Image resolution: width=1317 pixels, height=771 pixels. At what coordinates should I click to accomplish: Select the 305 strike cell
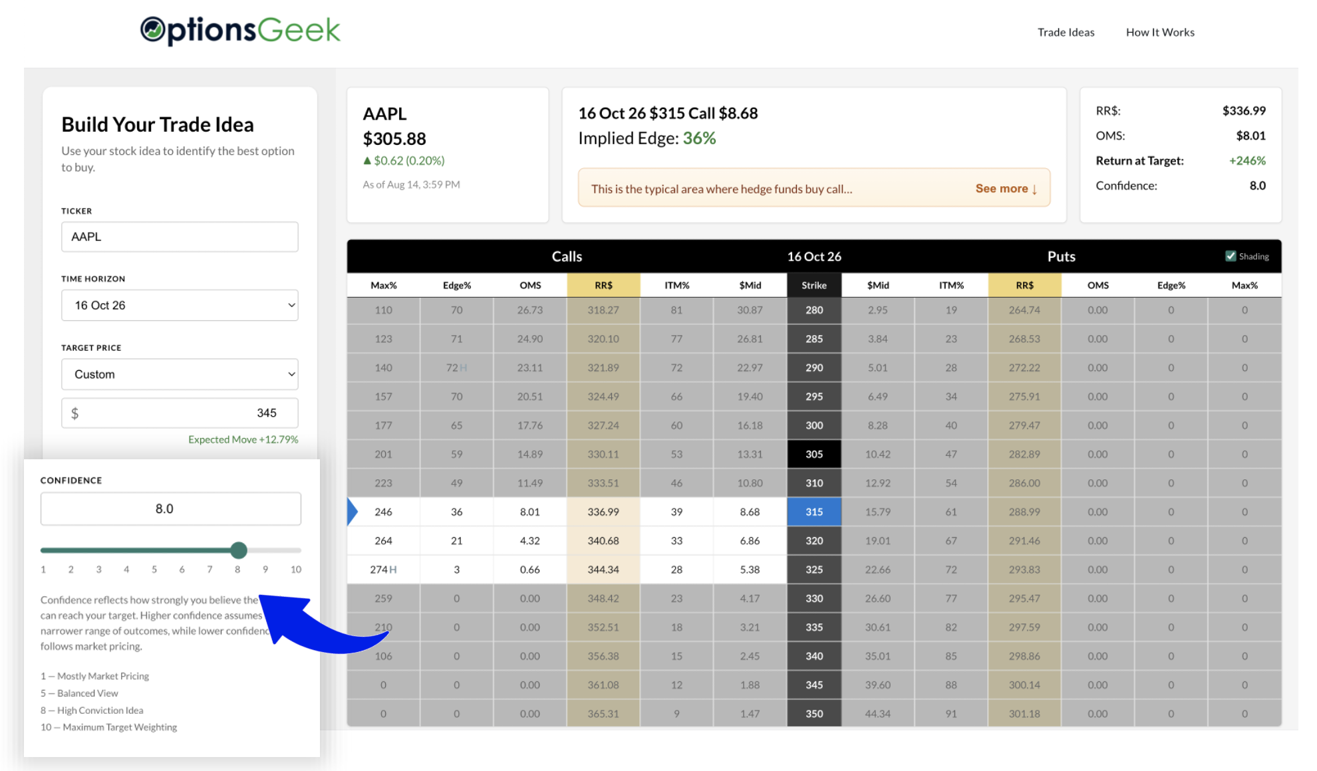814,454
